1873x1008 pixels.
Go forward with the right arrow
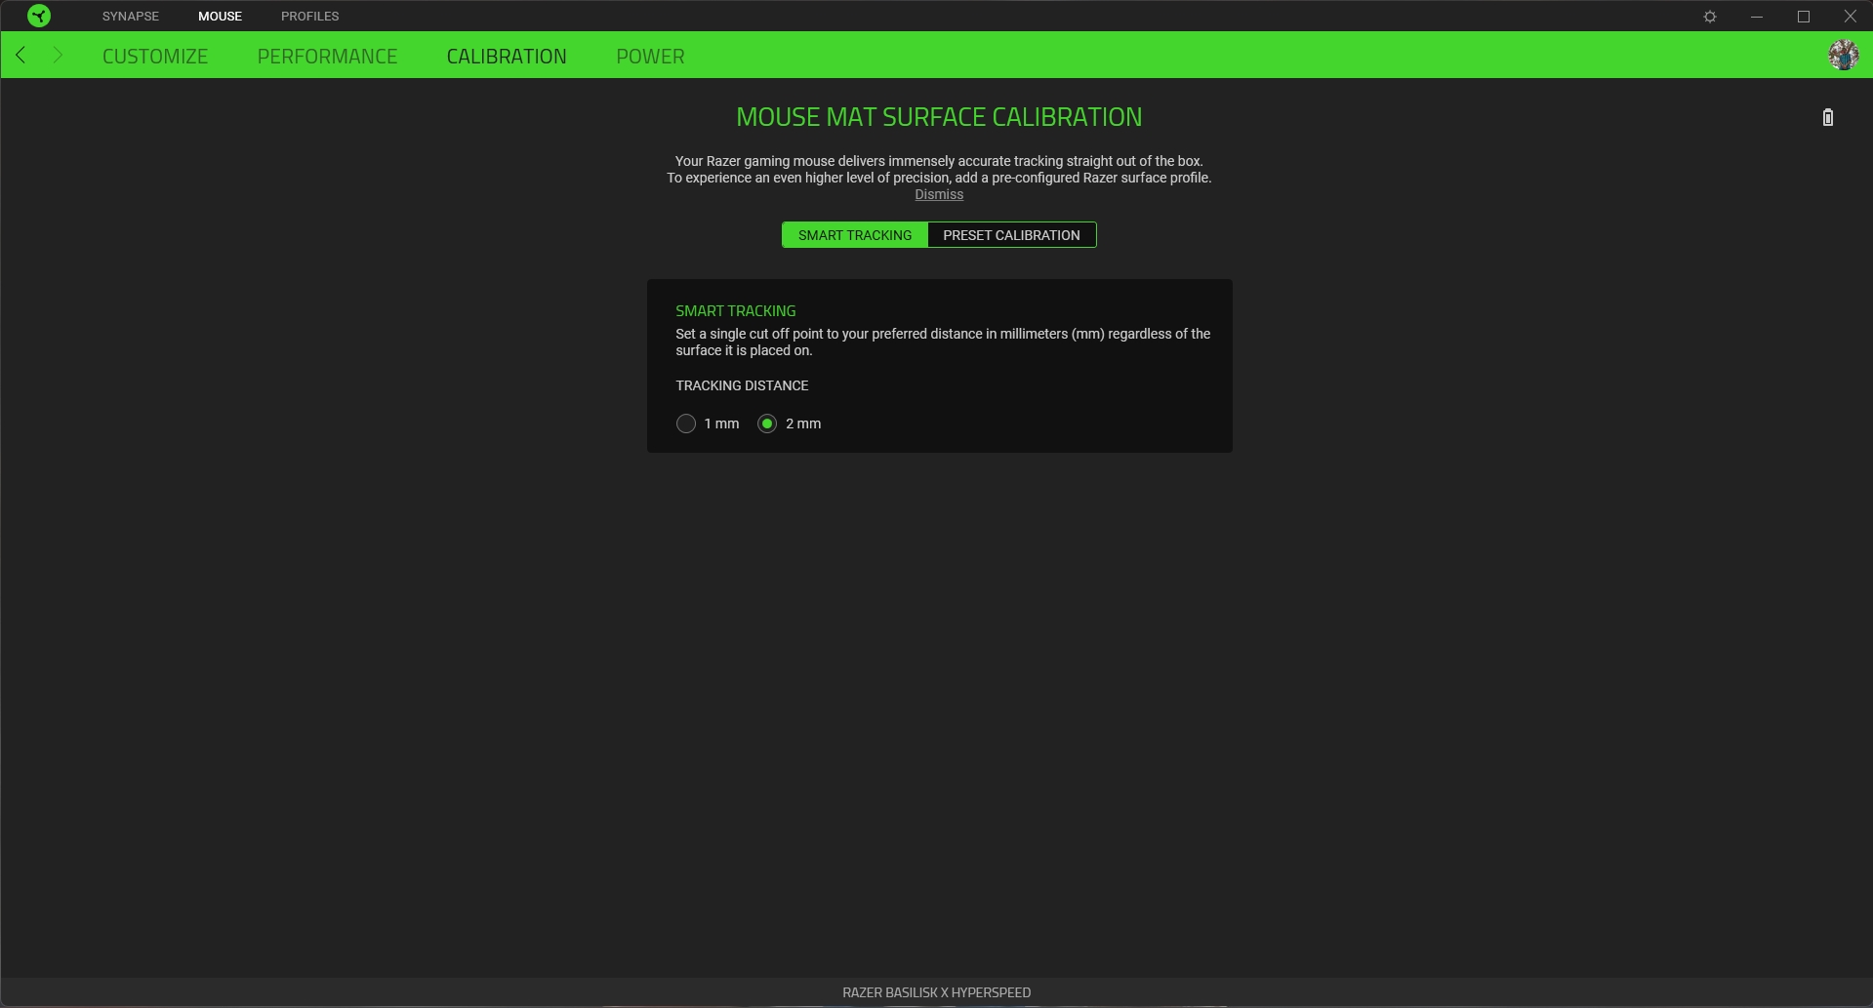tap(58, 55)
